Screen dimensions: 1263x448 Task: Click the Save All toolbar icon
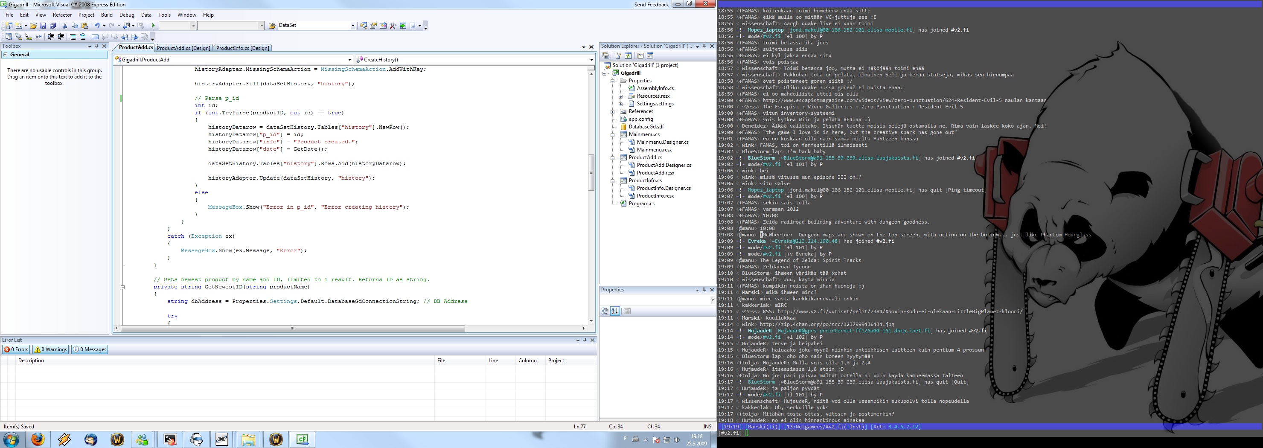pyautogui.click(x=52, y=26)
